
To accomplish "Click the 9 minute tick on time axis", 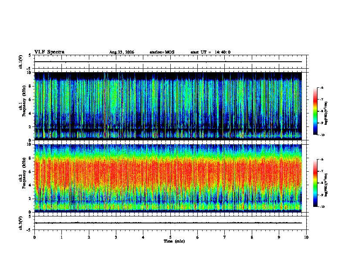I will (279, 237).
